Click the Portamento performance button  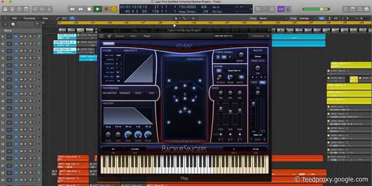125,93
